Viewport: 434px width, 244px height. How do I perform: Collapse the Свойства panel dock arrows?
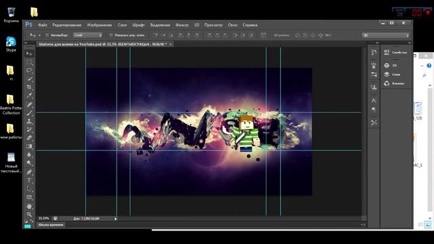pyautogui.click(x=410, y=43)
